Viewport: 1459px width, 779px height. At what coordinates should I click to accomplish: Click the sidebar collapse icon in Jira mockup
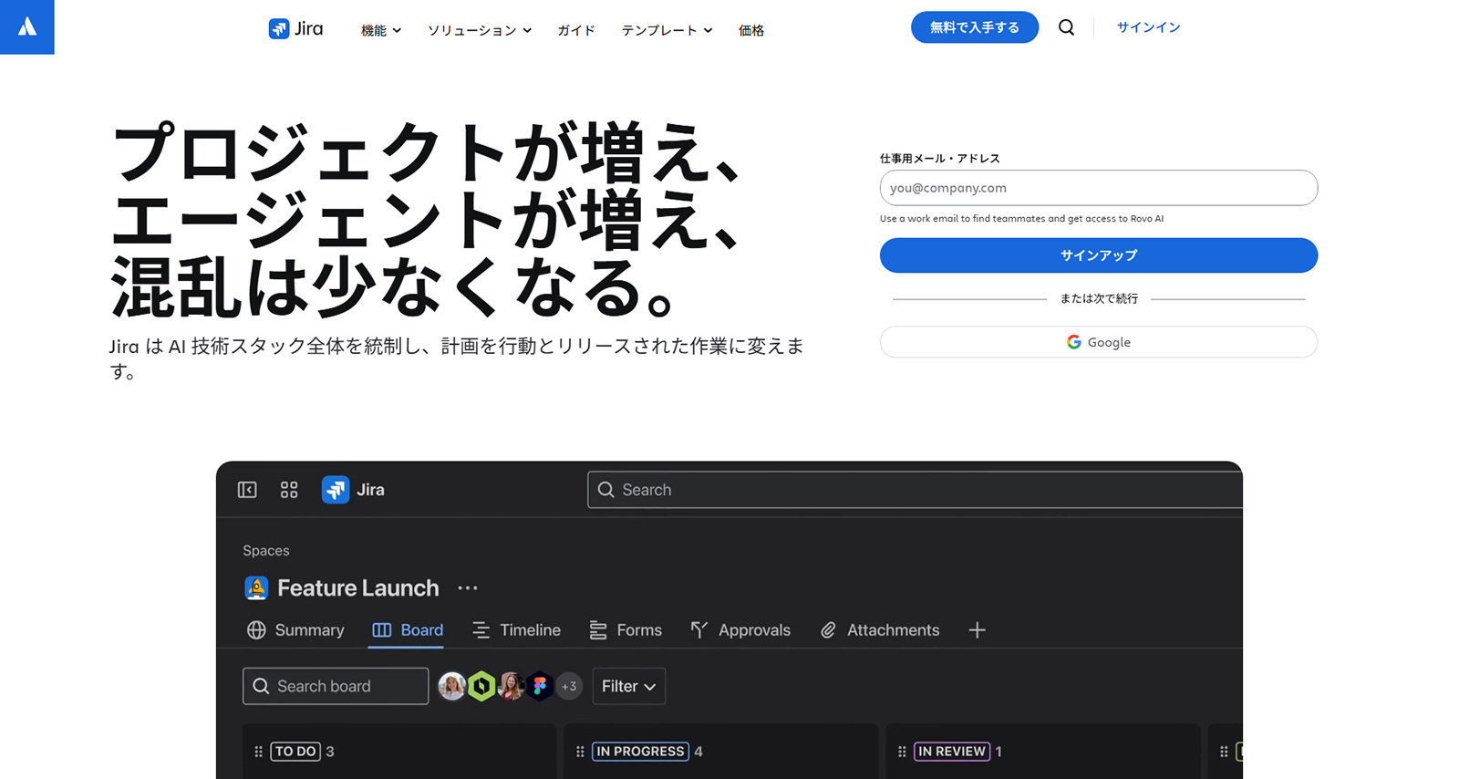tap(247, 490)
